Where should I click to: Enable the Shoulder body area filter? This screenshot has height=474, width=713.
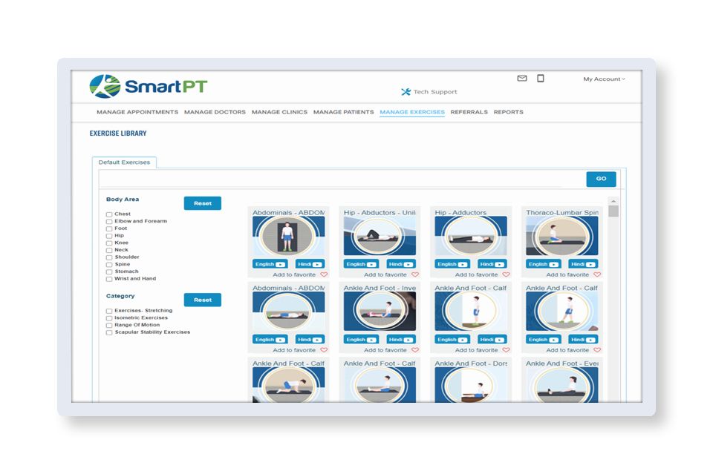click(x=109, y=257)
